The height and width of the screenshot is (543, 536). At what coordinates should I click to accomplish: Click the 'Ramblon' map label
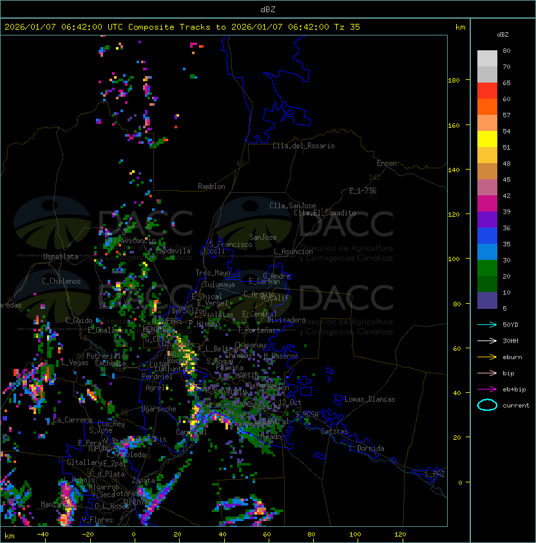[x=211, y=186]
